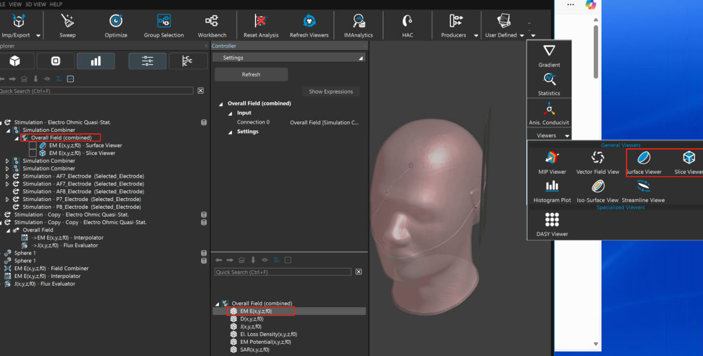This screenshot has width=703, height=356.
Task: Open the 3D VIEW menu
Action: point(36,4)
